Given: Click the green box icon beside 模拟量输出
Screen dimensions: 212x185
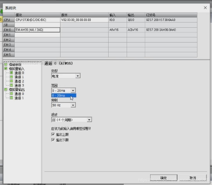Looking at the screenshot, I should pos(6,89).
